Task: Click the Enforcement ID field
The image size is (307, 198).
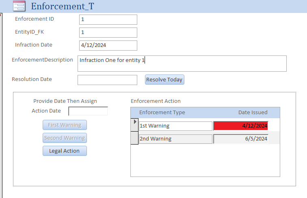Action: [108, 19]
